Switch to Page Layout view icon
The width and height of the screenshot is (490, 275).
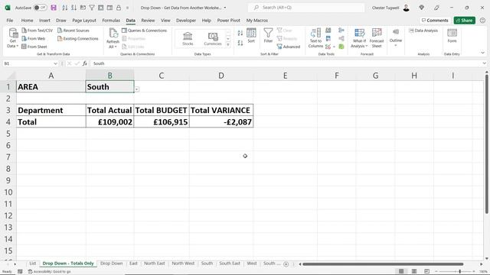pyautogui.click(x=414, y=271)
